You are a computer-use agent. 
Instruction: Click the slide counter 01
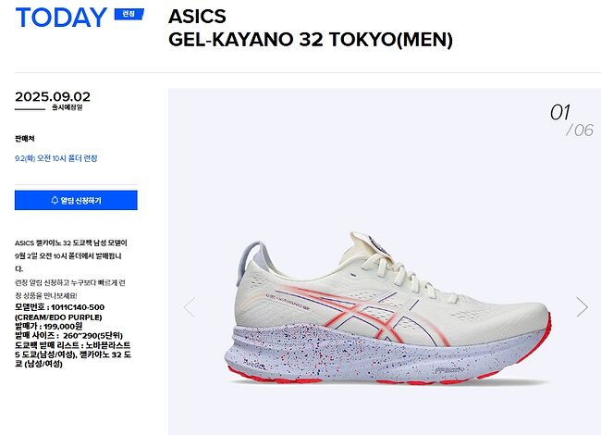point(560,113)
